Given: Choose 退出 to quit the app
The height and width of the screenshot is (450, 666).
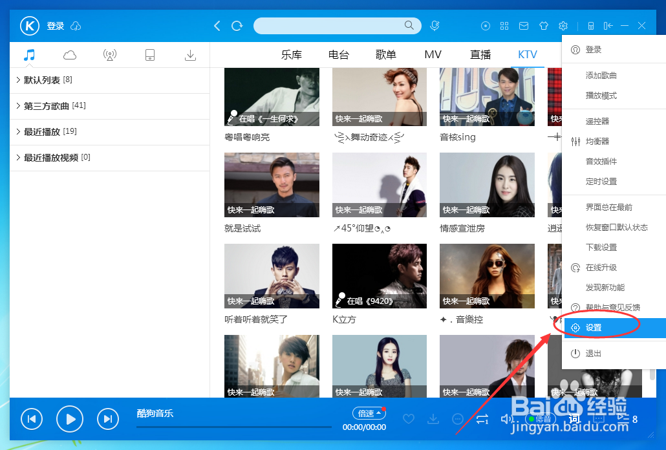Looking at the screenshot, I should pos(593,353).
